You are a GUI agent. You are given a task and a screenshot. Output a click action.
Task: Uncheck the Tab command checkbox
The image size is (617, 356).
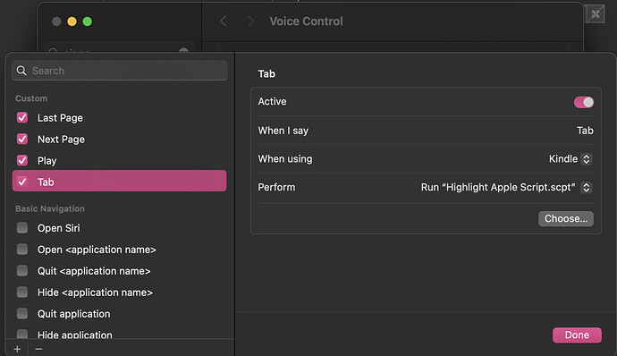pyautogui.click(x=22, y=182)
